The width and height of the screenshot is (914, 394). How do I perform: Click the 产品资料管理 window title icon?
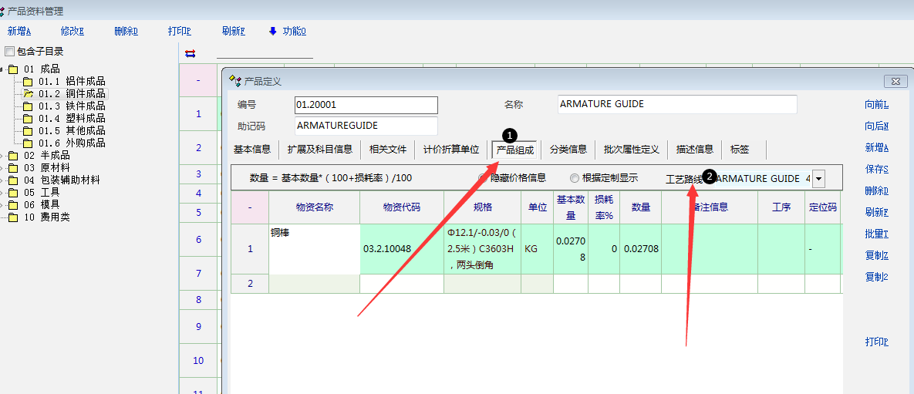point(3,12)
